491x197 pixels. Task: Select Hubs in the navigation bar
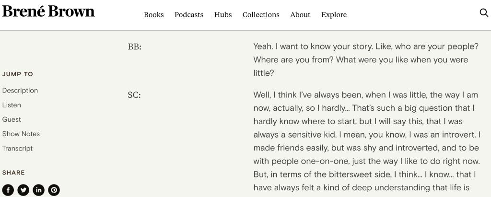pyautogui.click(x=223, y=15)
